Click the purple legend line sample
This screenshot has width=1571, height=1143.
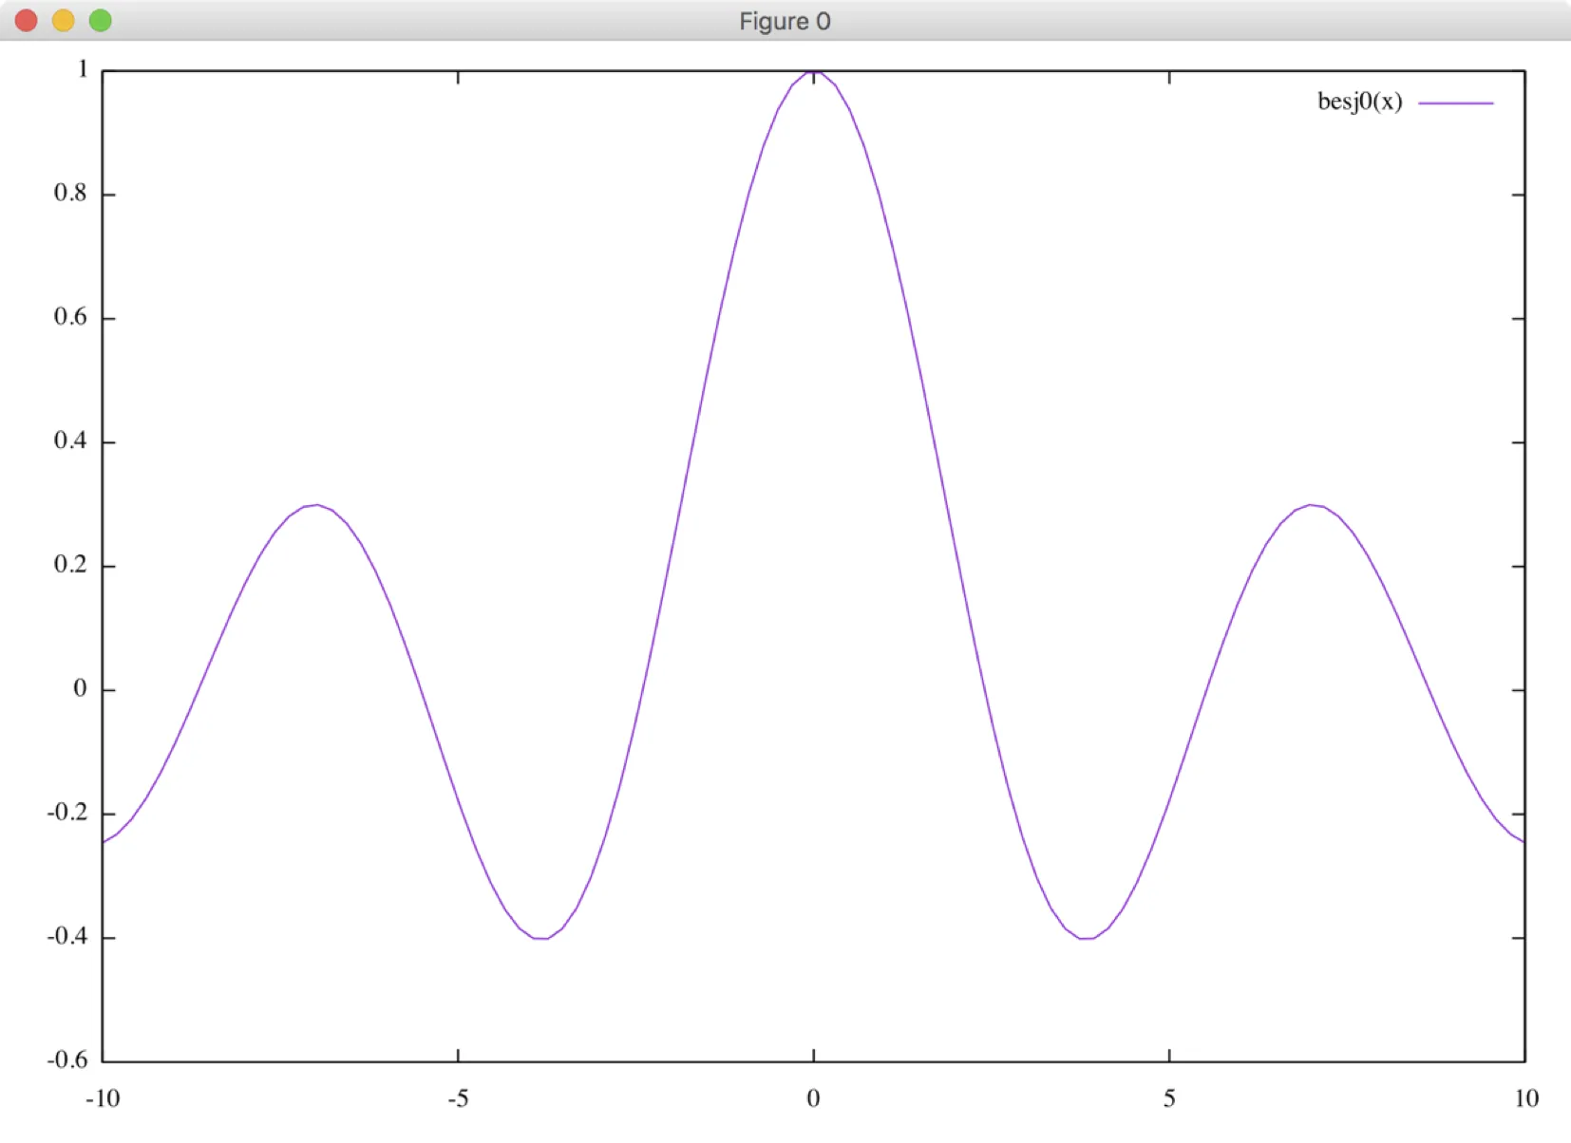pyautogui.click(x=1456, y=103)
